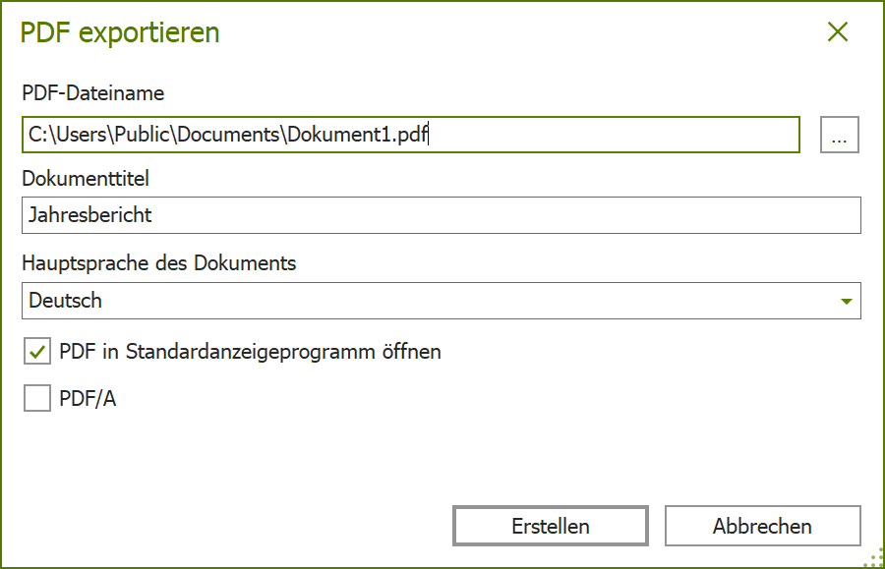Uncheck PDF in Standardanzeigeprogramm öffnen
Screen dimensions: 885x569
click(x=37, y=351)
